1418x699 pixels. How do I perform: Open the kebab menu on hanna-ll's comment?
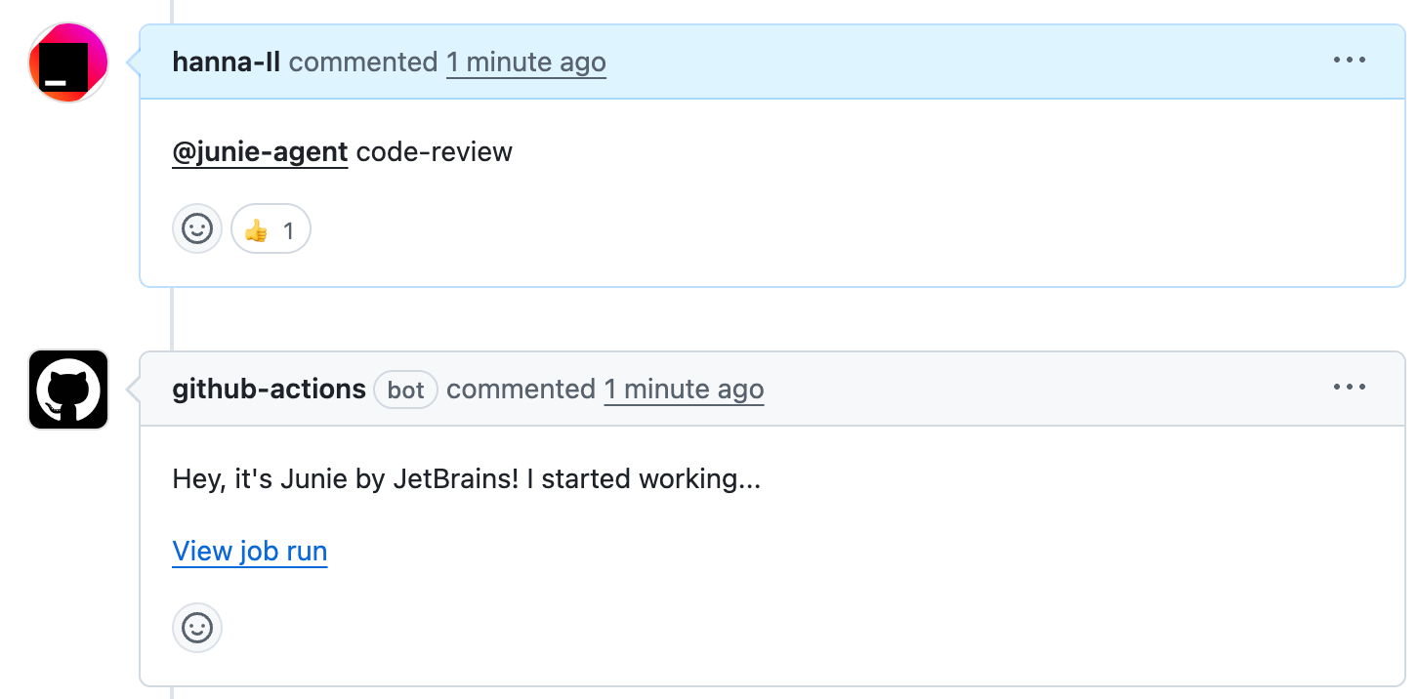tap(1349, 60)
